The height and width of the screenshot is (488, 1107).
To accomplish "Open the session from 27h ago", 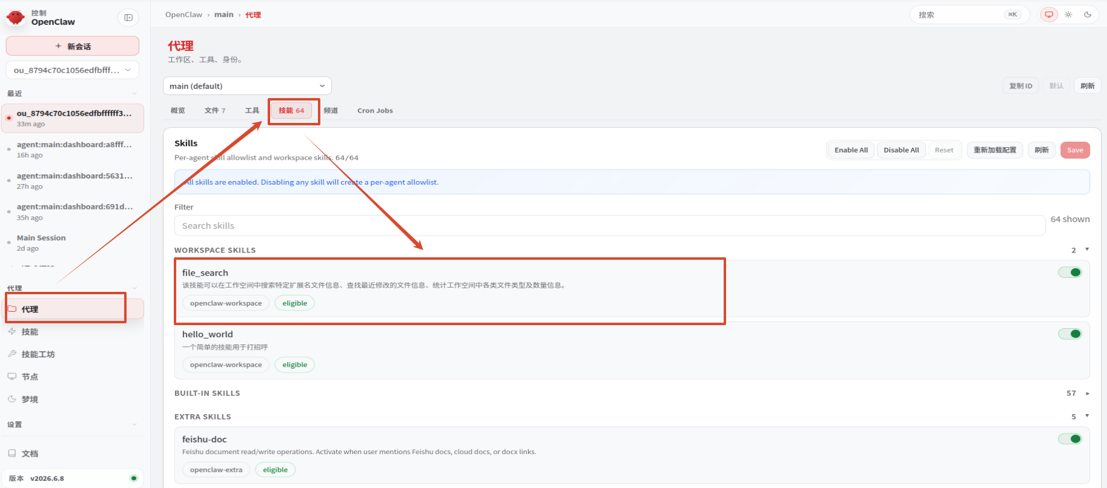I will [x=73, y=180].
